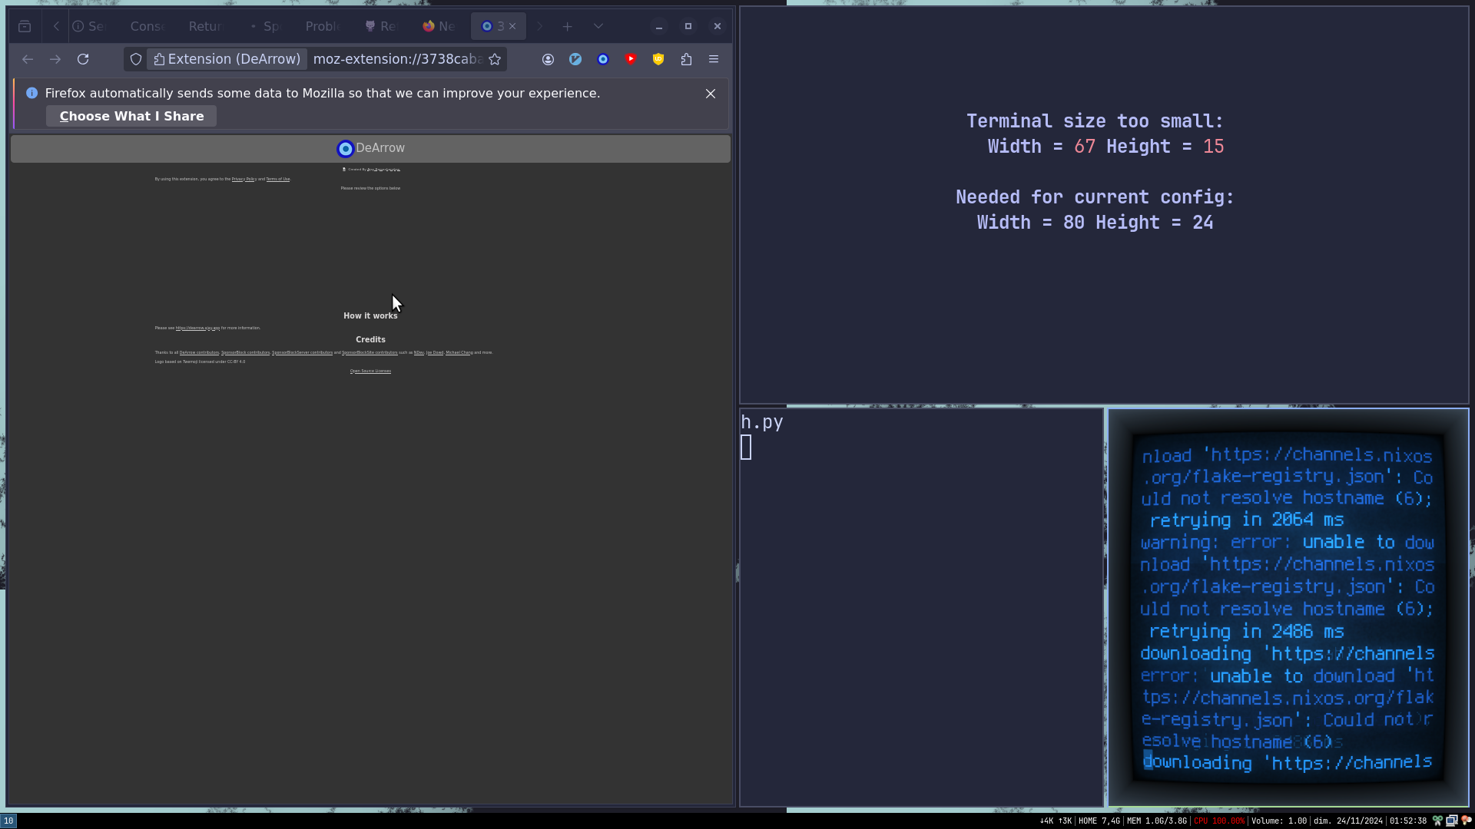Click the mushroom tray icon

pyautogui.click(x=1466, y=821)
